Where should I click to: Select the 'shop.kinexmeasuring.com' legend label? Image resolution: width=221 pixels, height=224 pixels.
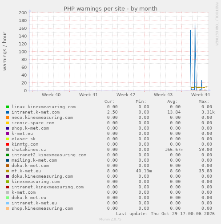[42, 208]
